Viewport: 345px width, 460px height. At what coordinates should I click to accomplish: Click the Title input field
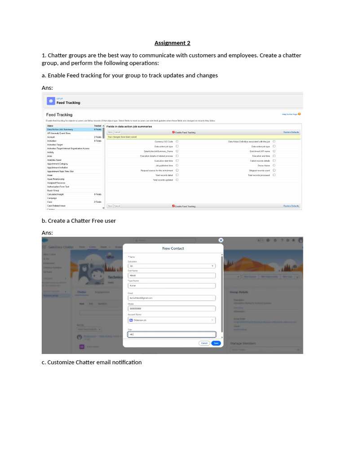coord(172,334)
